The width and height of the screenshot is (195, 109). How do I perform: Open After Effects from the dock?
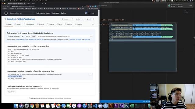pos(121,106)
